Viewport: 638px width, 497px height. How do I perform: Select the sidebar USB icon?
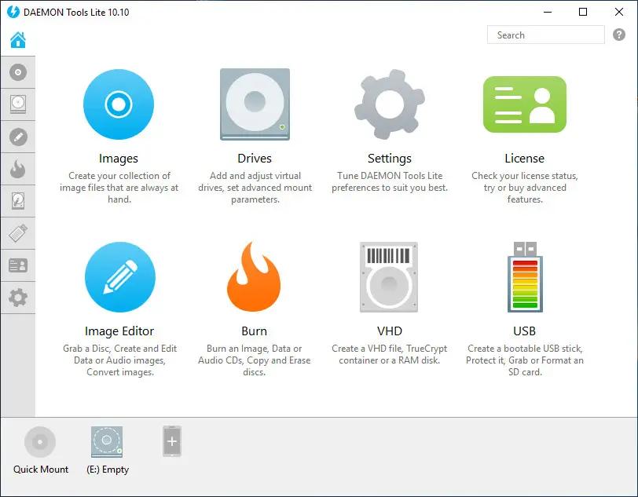point(18,233)
